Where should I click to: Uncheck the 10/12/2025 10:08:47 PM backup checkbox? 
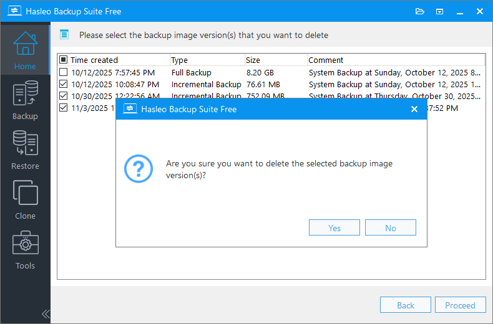[x=63, y=84]
